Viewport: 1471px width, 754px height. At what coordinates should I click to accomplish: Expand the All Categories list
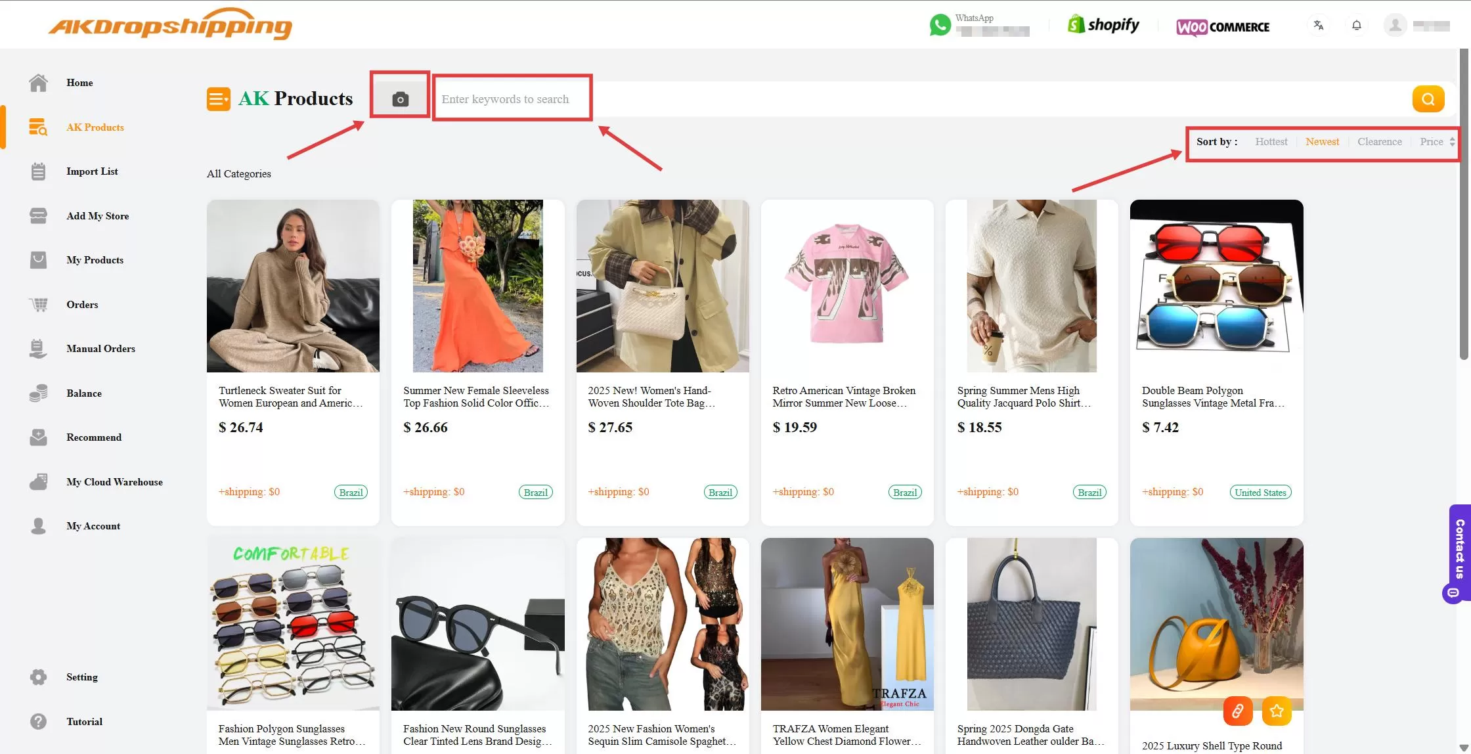pos(238,173)
